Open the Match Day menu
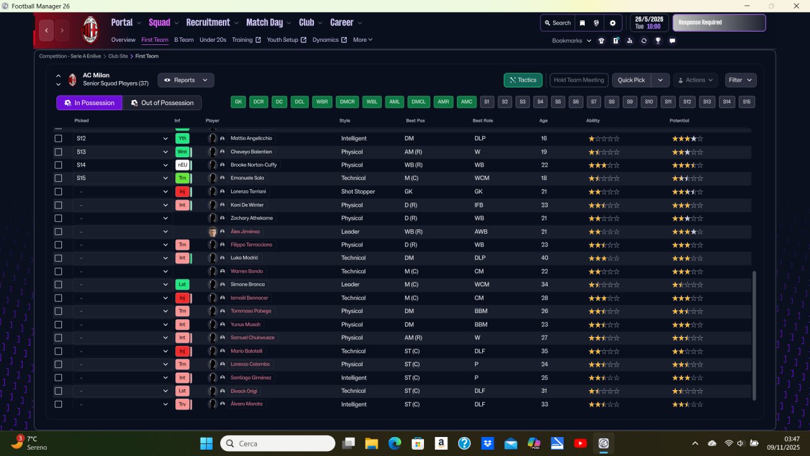 pos(268,23)
